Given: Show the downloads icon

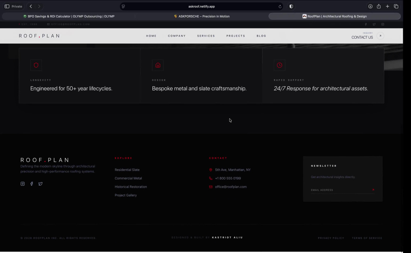Looking at the screenshot, I should pos(370,6).
